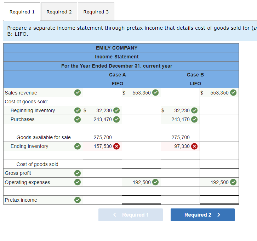Click check icon next to LIFO purchases 243,470
The width and height of the screenshot is (257, 241).
coord(194,119)
